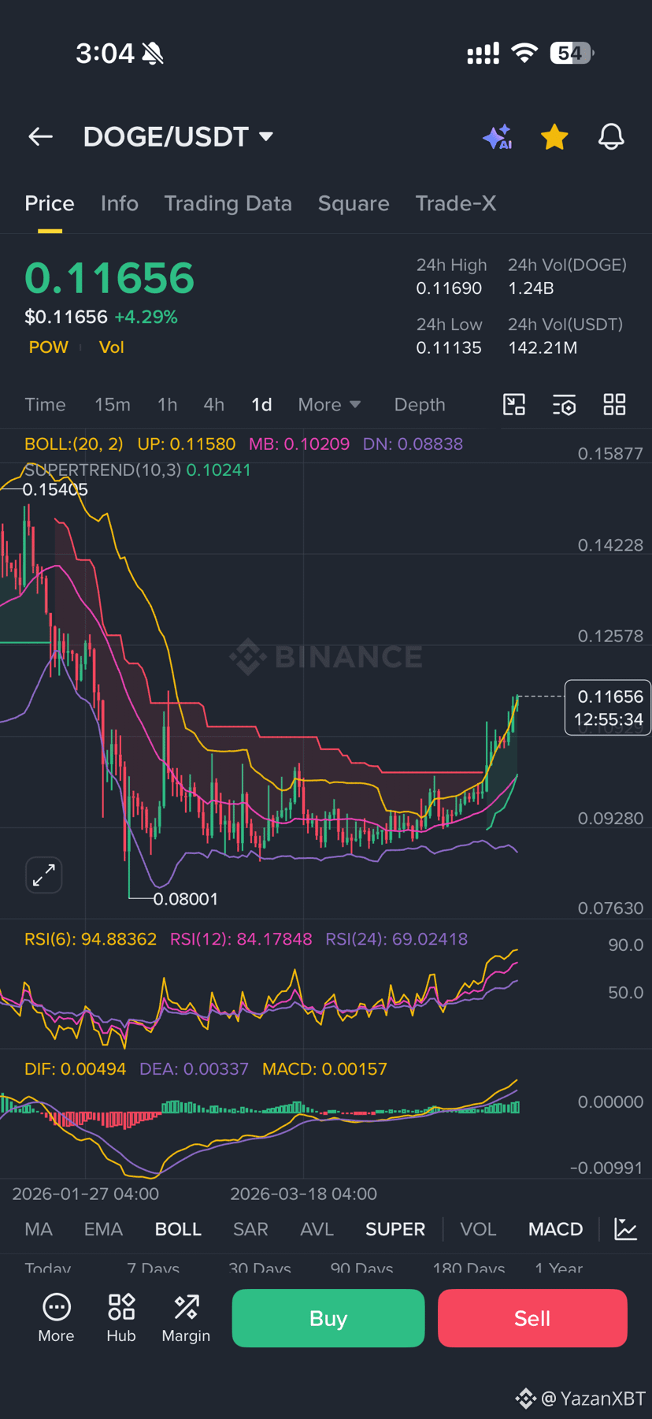Tap the green Buy button

tap(328, 1318)
